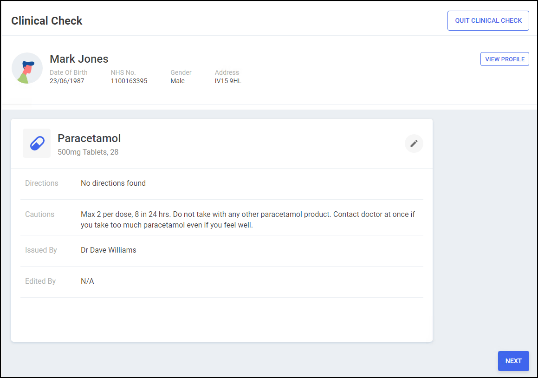538x378 pixels.
Task: Click the NHS number 1100163395
Action: 129,81
